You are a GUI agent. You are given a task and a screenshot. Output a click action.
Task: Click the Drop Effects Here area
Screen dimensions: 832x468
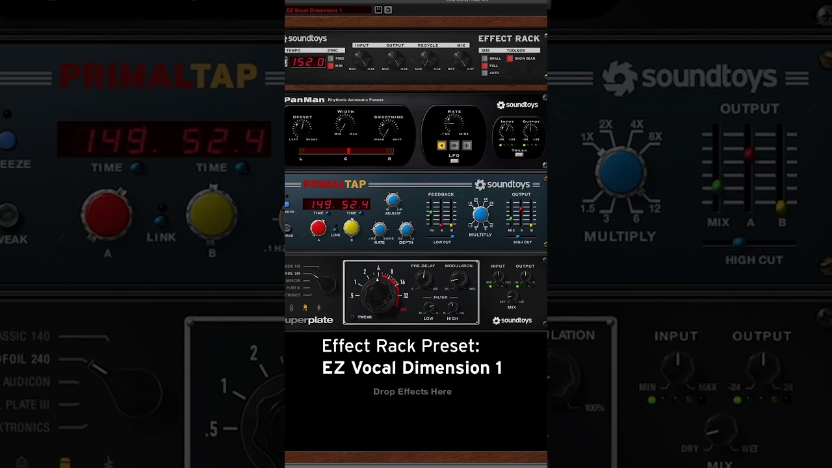point(412,391)
